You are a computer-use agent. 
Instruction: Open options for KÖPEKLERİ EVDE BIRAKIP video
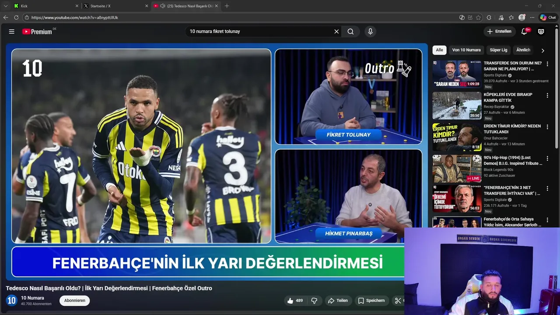[547, 95]
